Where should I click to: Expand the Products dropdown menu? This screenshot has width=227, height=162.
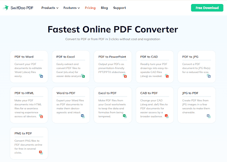click(50, 8)
